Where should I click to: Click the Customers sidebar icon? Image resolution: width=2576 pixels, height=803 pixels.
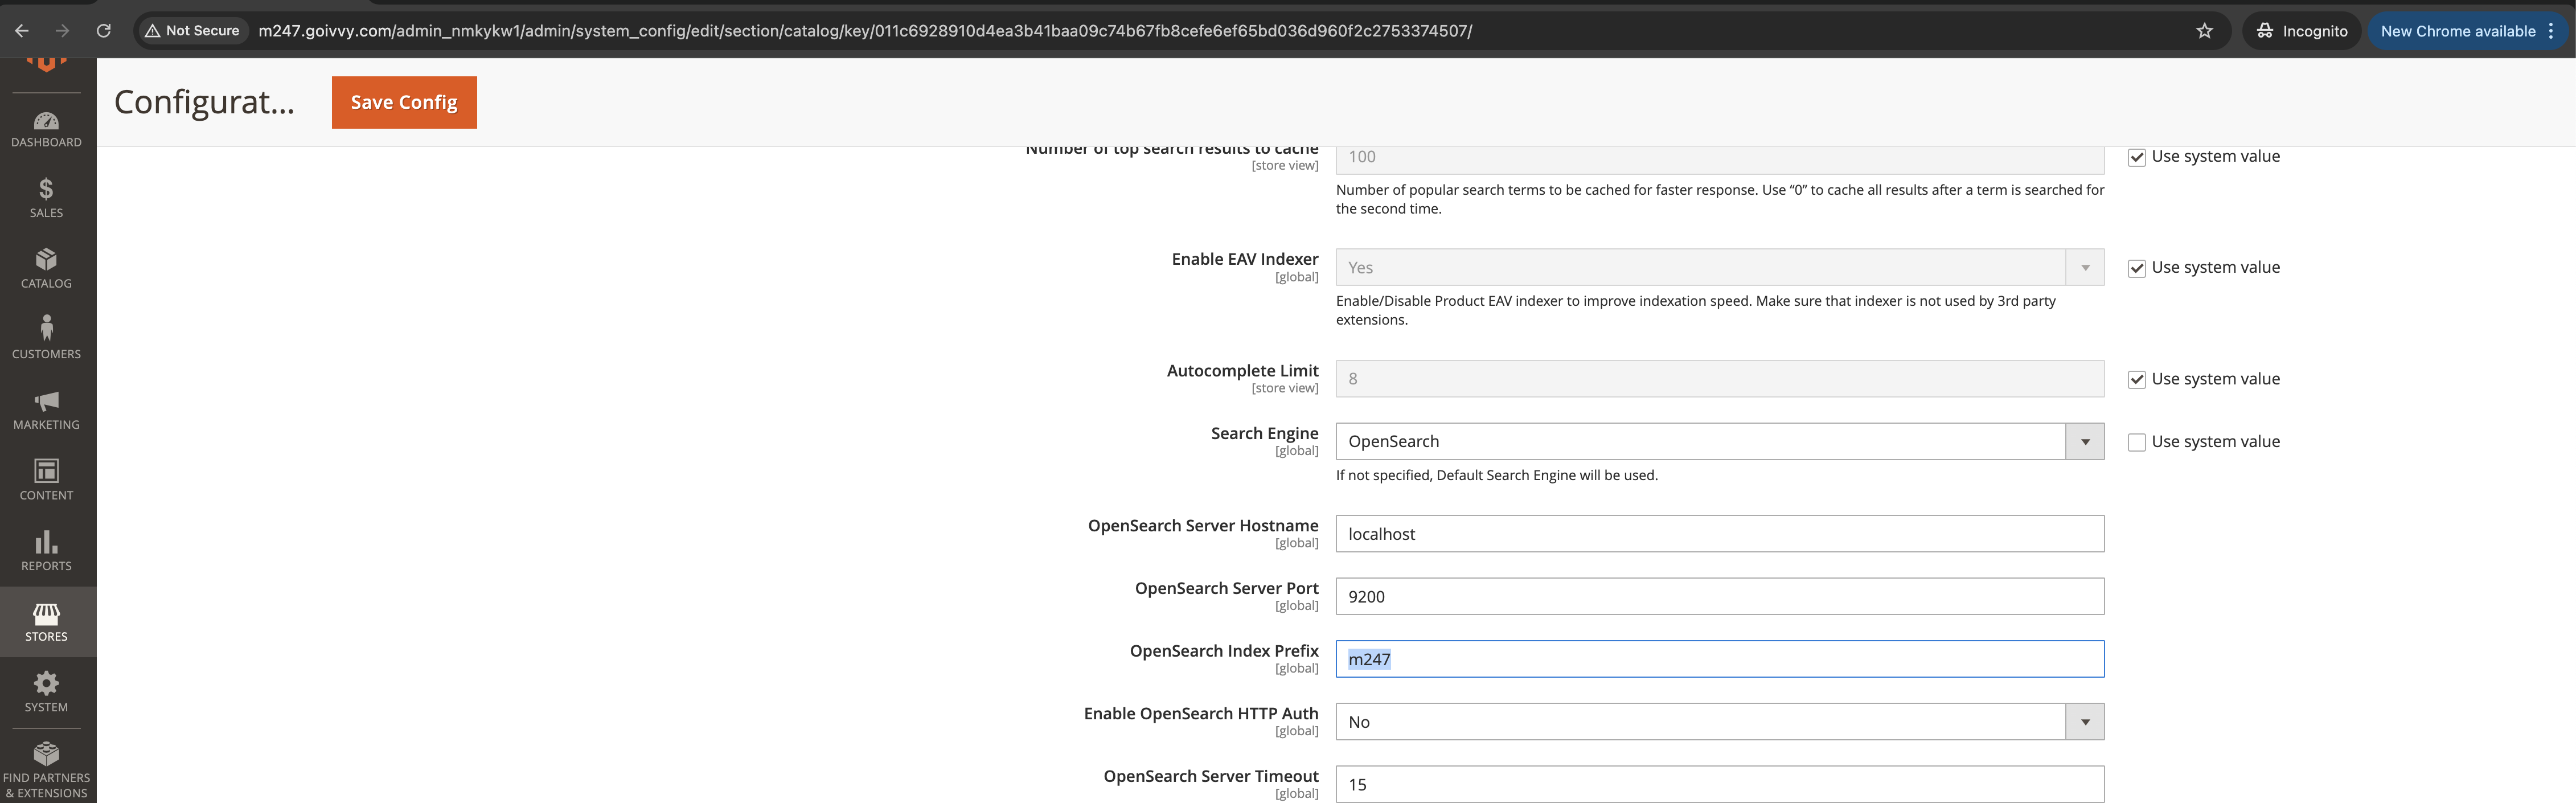[x=46, y=337]
